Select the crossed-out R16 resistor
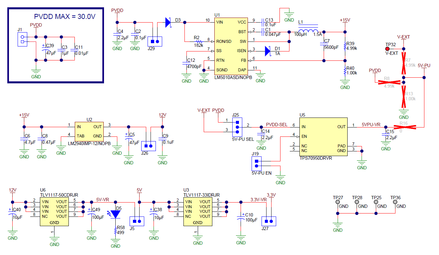This screenshot has height=255, width=439. (403, 127)
